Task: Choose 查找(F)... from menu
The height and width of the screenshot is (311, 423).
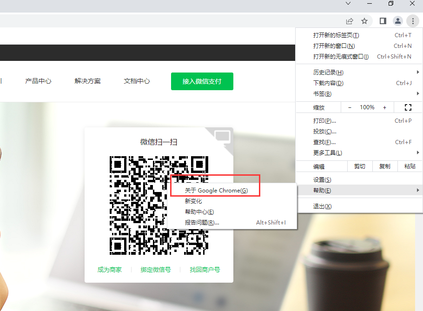Action: [359, 142]
